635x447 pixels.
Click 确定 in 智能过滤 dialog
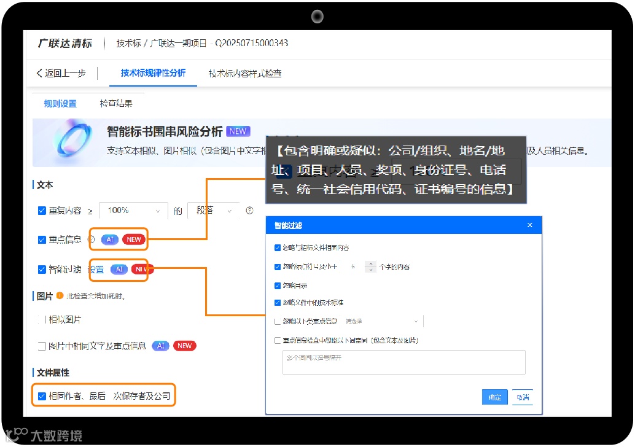494,397
